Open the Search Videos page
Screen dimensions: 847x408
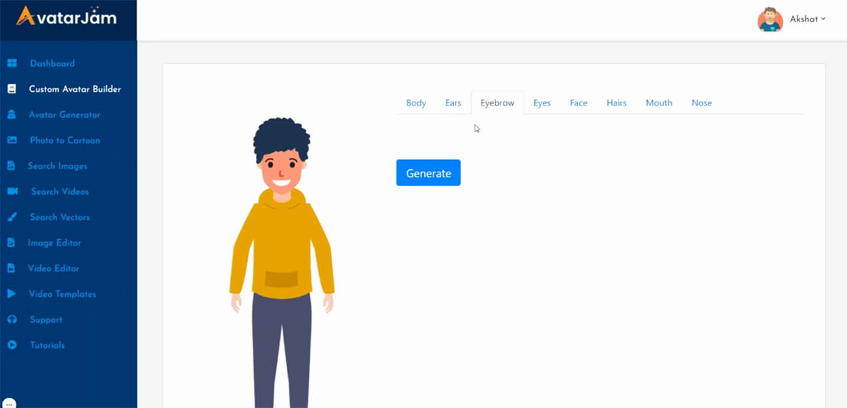point(60,191)
